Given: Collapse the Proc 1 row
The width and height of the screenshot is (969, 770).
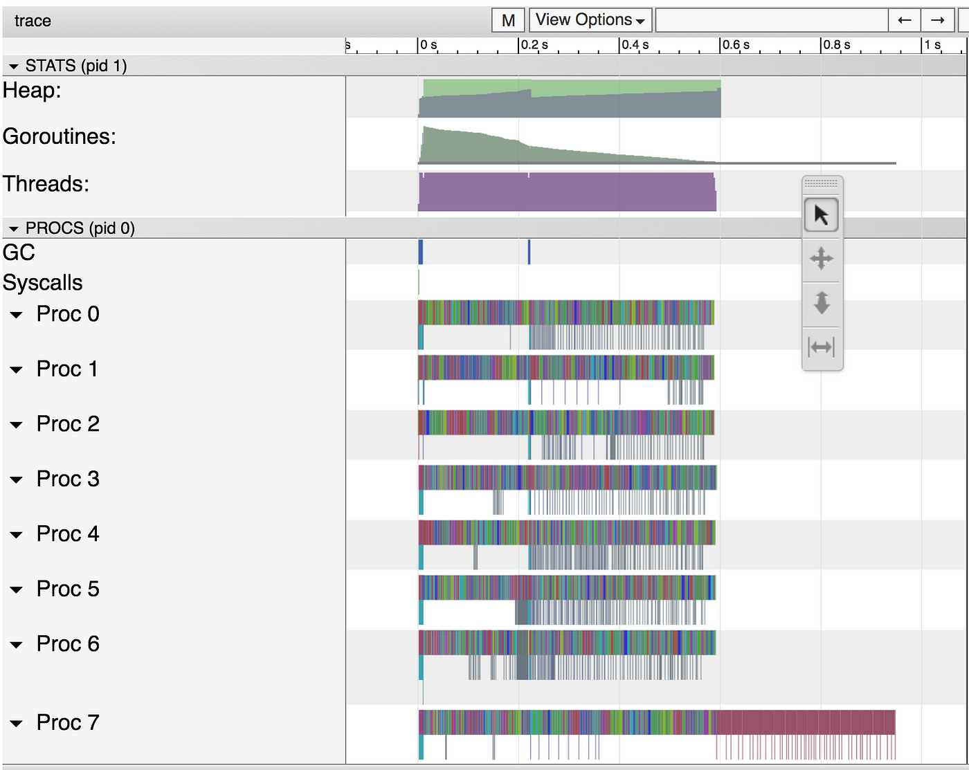Looking at the screenshot, I should coord(16,370).
